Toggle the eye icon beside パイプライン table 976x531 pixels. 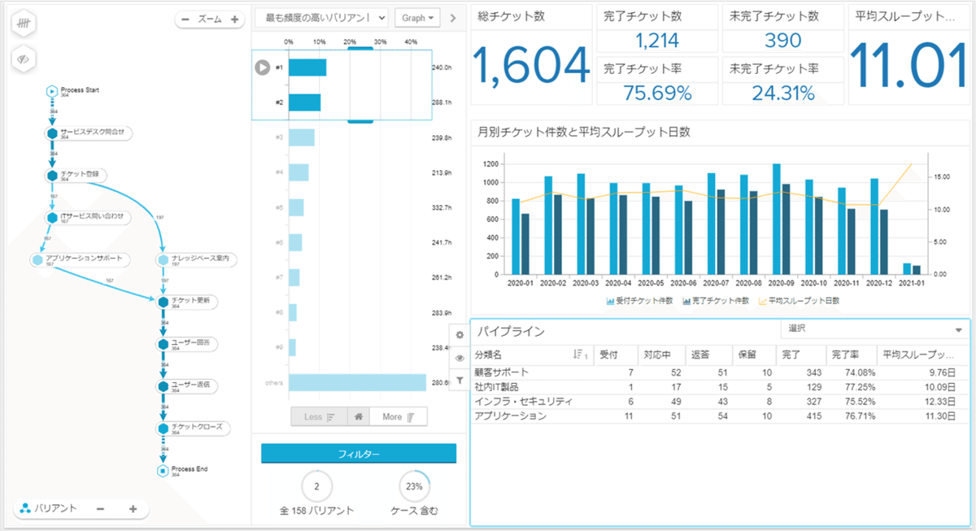click(460, 358)
